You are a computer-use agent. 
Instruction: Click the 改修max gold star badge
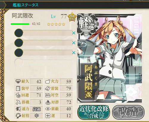click(x=72, y=17)
